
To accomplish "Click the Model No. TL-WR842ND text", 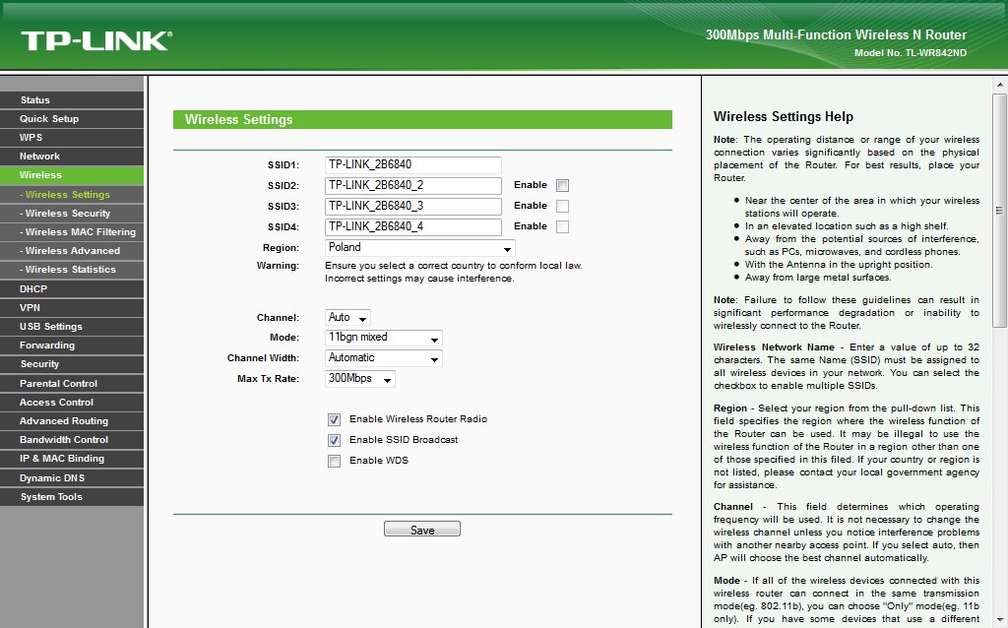I will (x=911, y=53).
